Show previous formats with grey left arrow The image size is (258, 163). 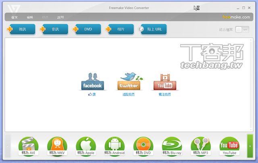pos(8,146)
